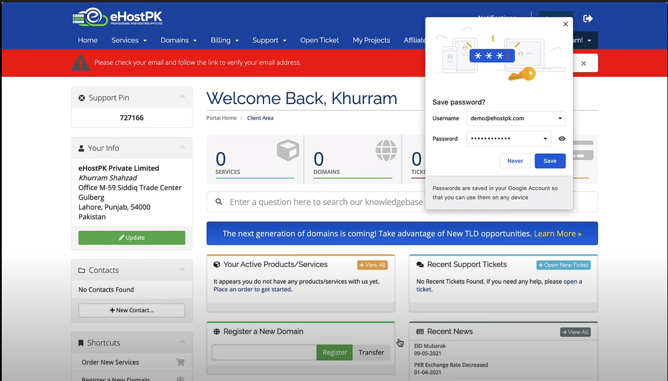Click the newspaper icon of Recent News
668x381 pixels.
pos(420,331)
